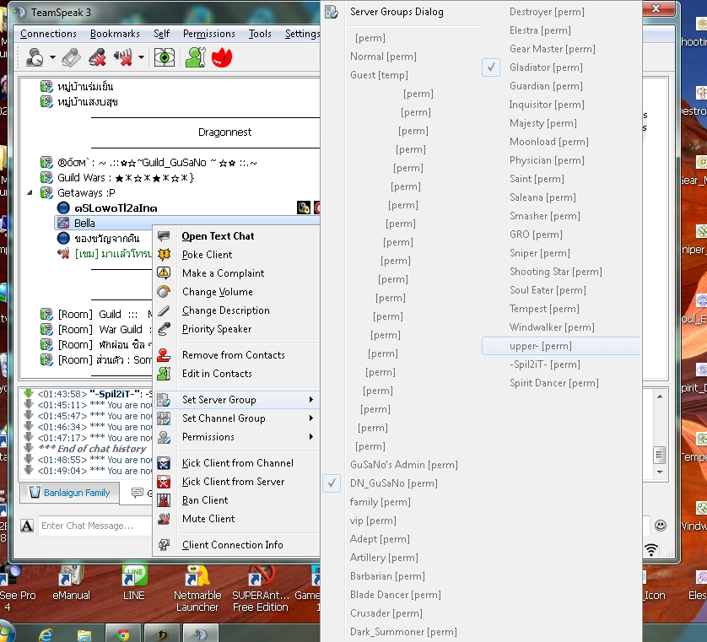
Task: Choose Remove from Contacts
Action: point(237,355)
